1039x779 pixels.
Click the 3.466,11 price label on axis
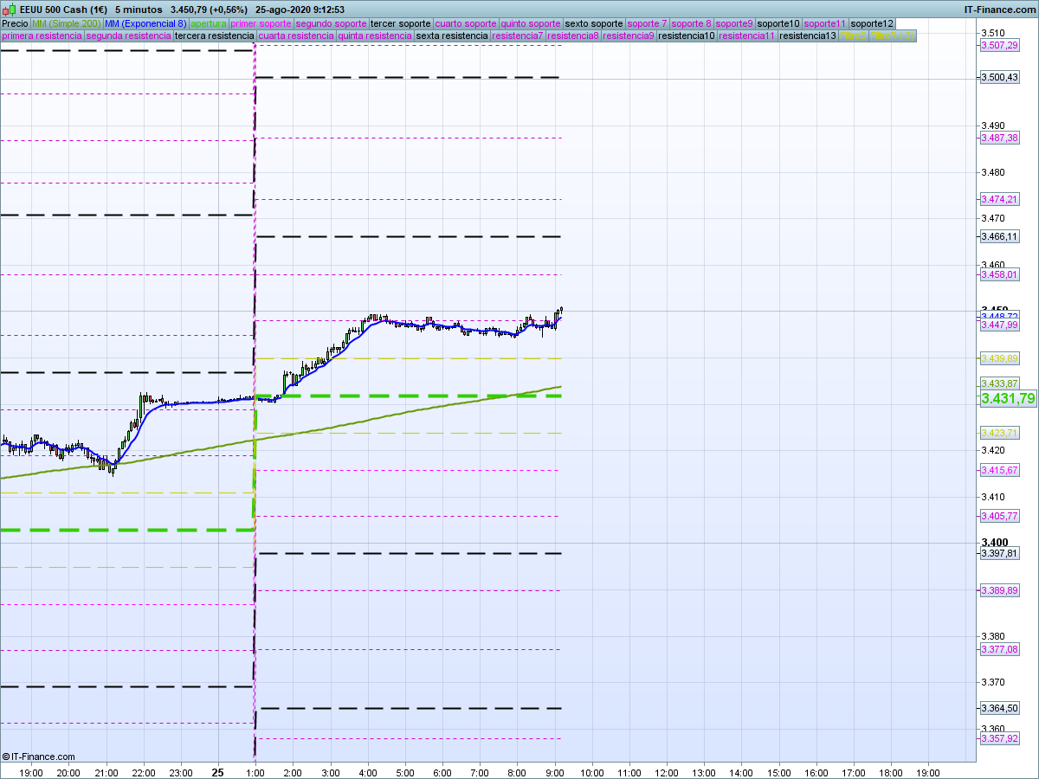coord(999,236)
